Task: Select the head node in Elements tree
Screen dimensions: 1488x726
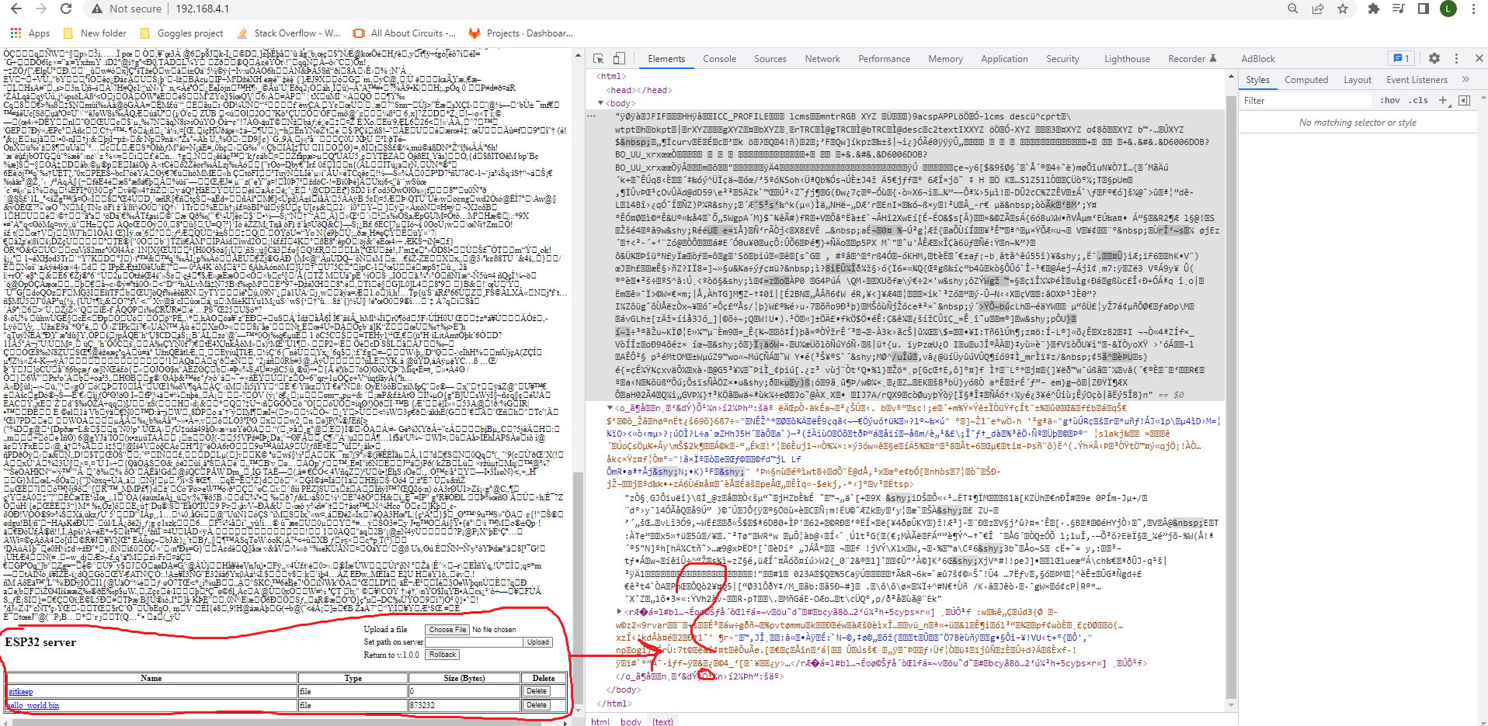Action: click(x=640, y=90)
